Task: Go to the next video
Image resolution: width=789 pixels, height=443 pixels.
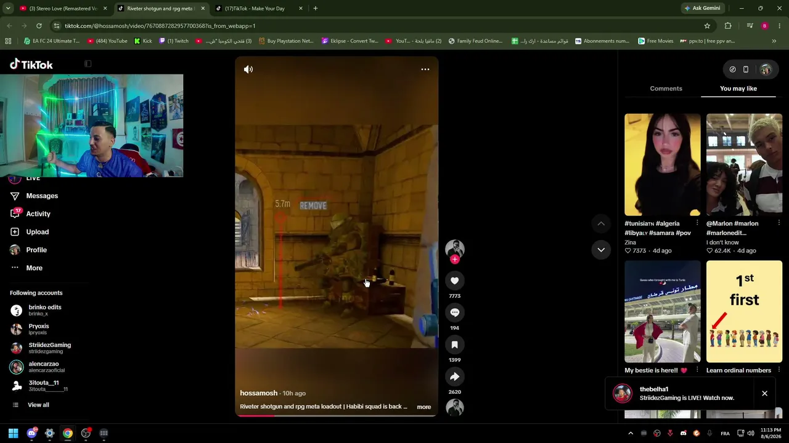Action: coord(601,250)
